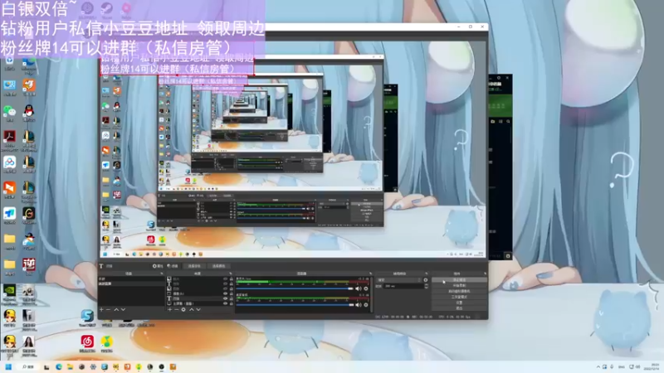Image resolution: width=664 pixels, height=373 pixels.
Task: Lock the highlighted text source in main OBS
Action: click(232, 298)
